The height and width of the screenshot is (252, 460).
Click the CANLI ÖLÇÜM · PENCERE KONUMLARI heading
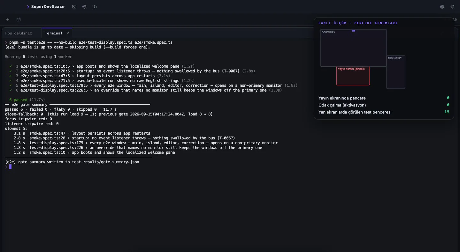pyautogui.click(x=358, y=23)
